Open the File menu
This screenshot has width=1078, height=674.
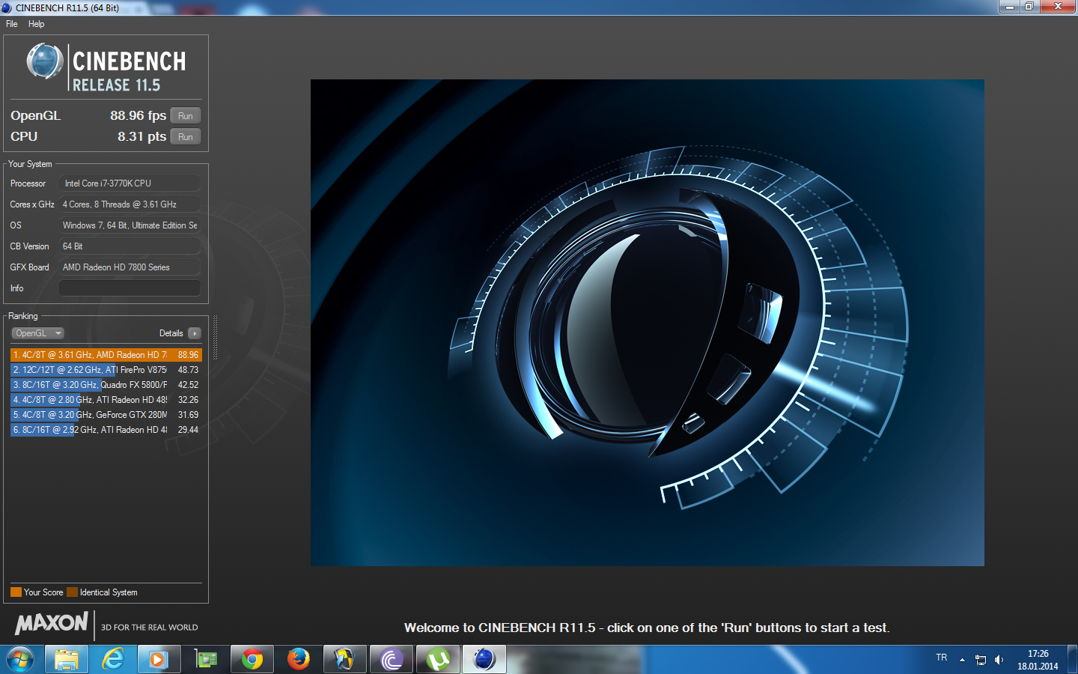(x=12, y=24)
